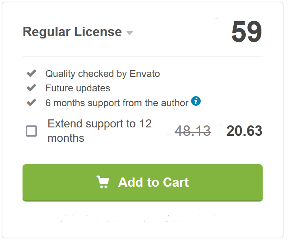Click checkmark icon beside "6 months support"
Screen dimensions: 288x242
31,103
